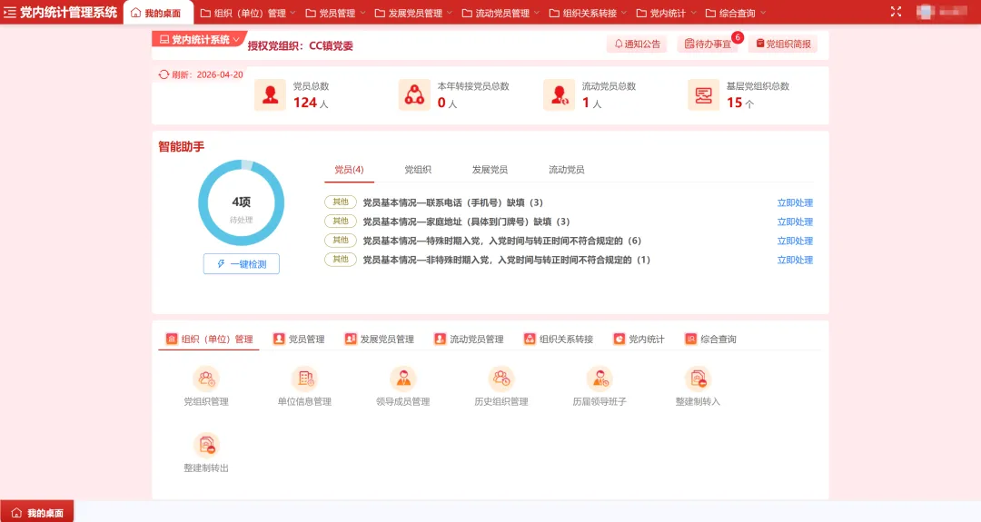Open 整建制转入 shortcut icon

click(x=698, y=379)
